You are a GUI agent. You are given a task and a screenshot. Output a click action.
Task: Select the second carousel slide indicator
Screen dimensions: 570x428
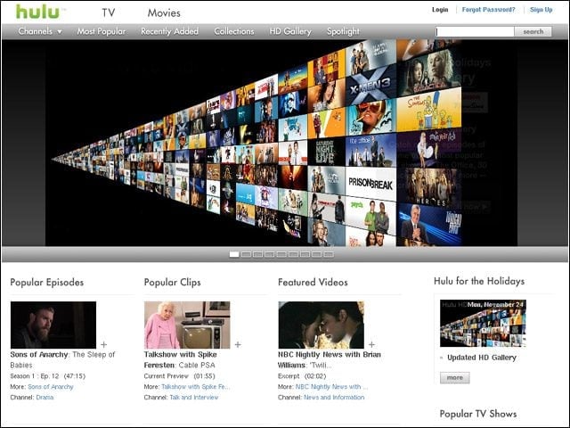(246, 254)
